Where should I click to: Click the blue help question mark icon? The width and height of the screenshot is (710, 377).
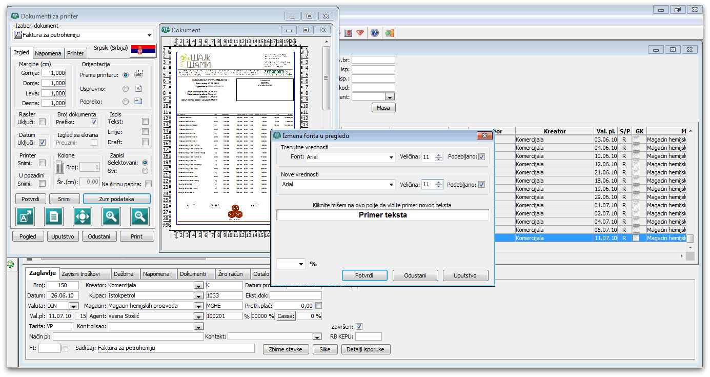click(375, 33)
